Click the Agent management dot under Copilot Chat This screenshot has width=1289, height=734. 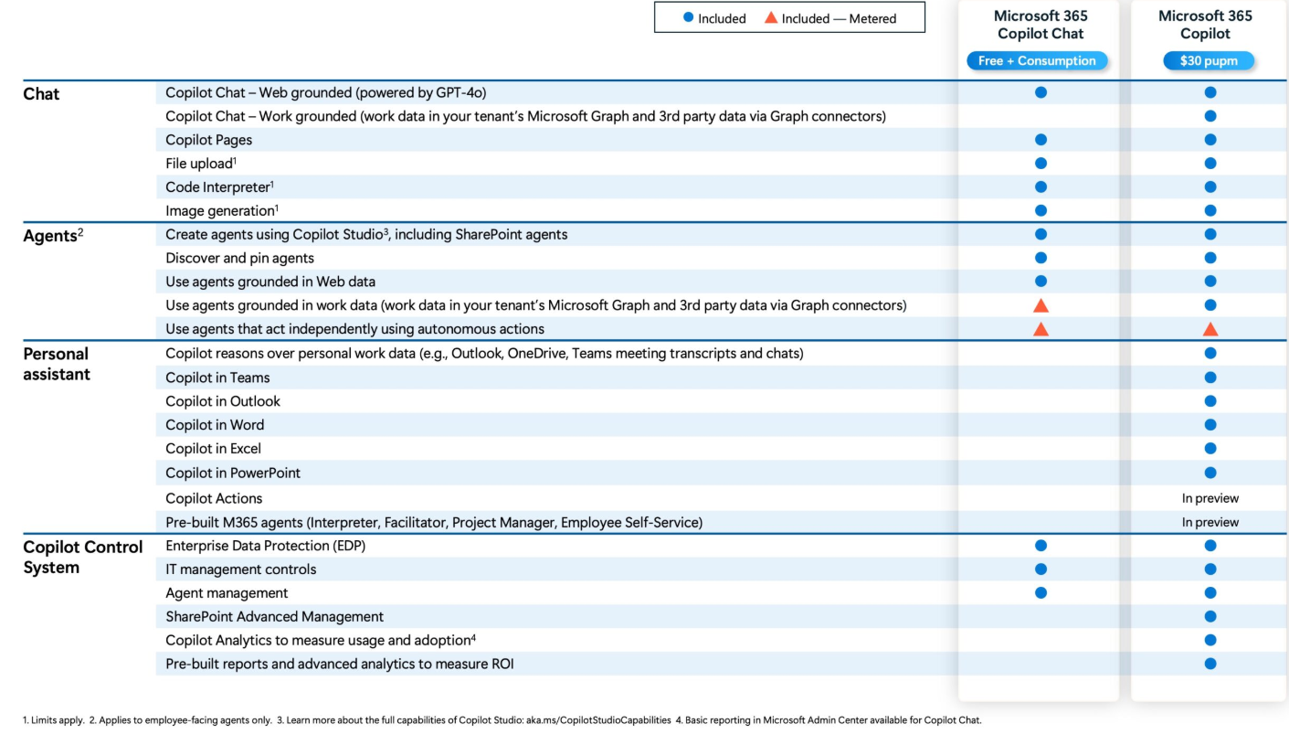(x=1041, y=593)
